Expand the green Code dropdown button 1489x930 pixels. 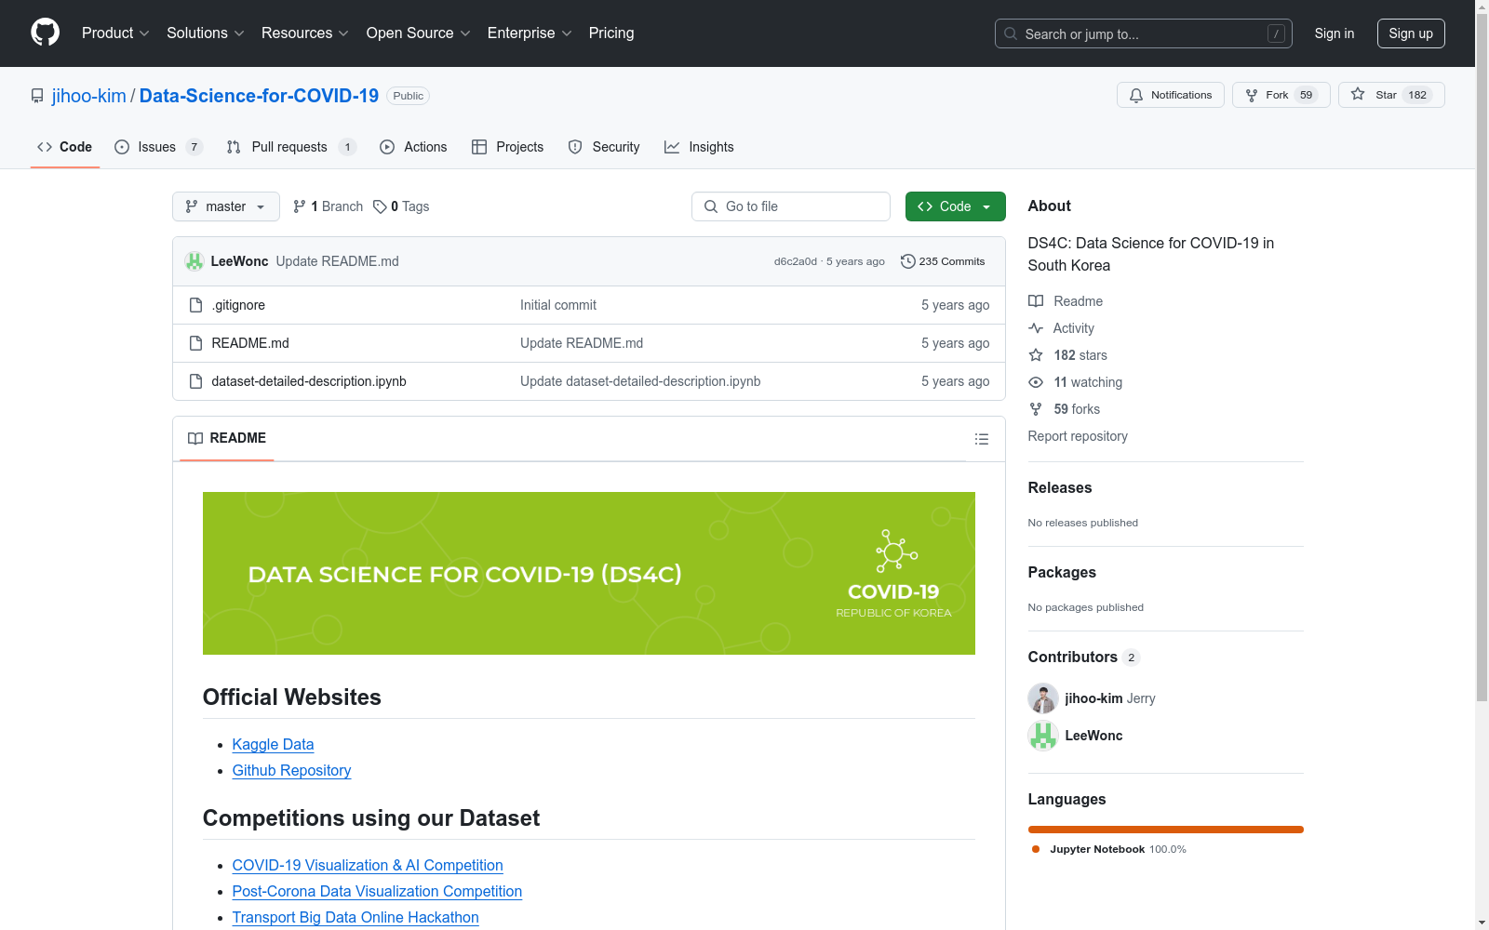(x=956, y=206)
